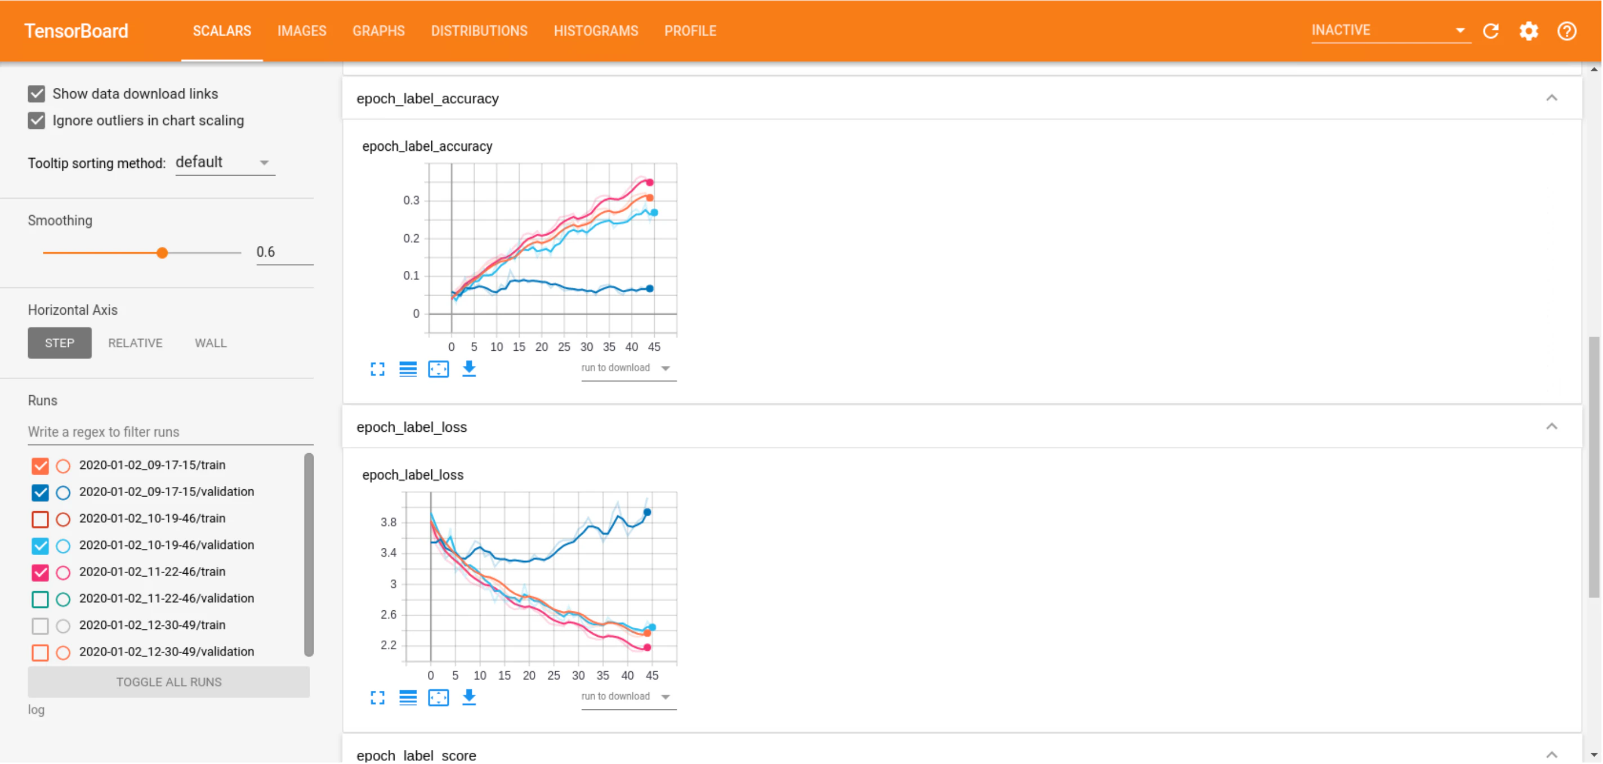Click the Smoothing slider handle
Image resolution: width=1603 pixels, height=764 pixels.
(162, 253)
